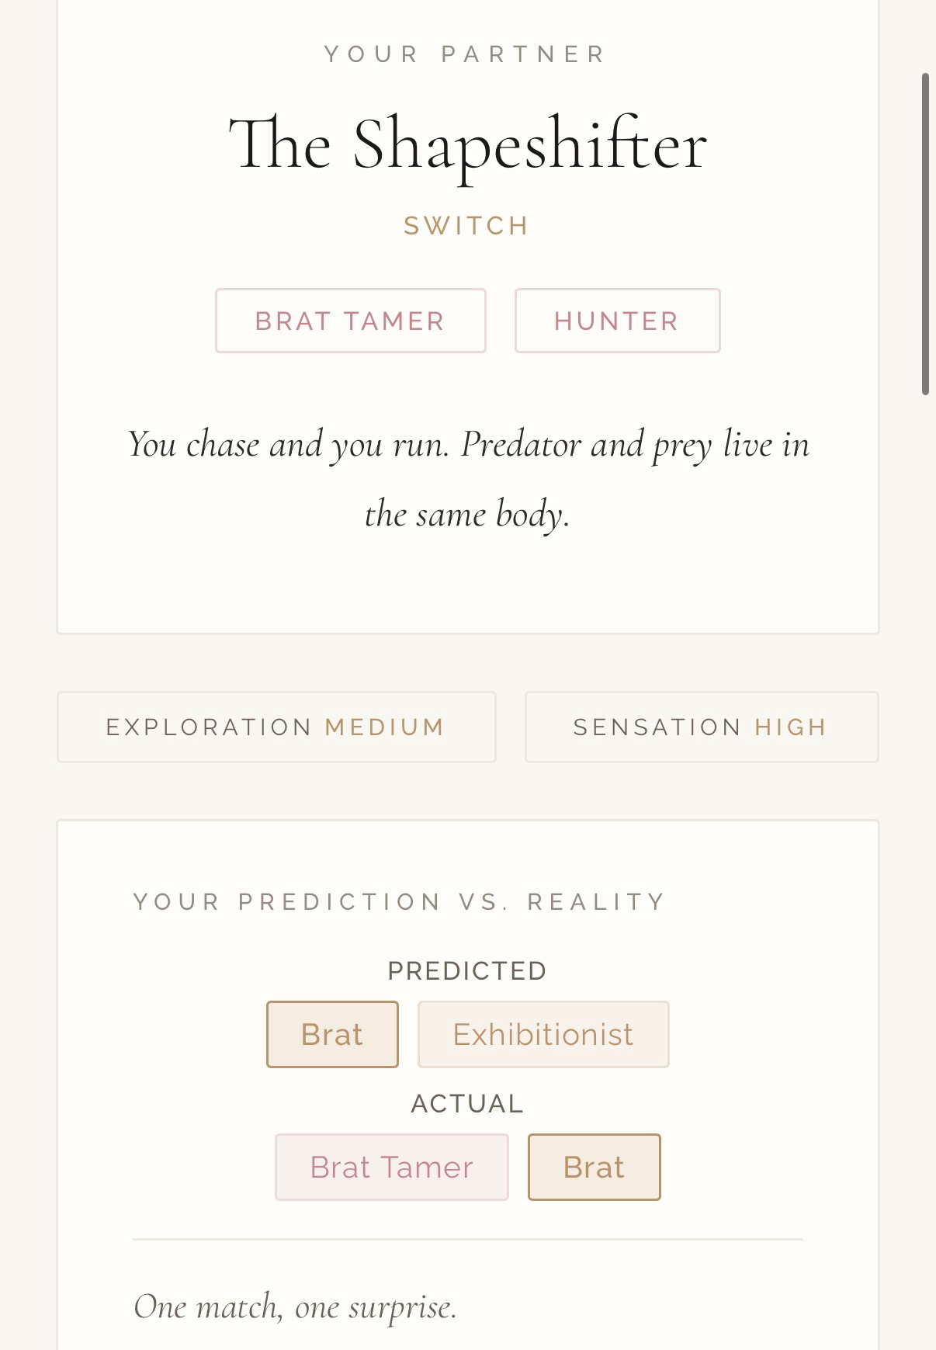Click the HIGH sensation value
936x1350 pixels.
pyautogui.click(x=791, y=727)
